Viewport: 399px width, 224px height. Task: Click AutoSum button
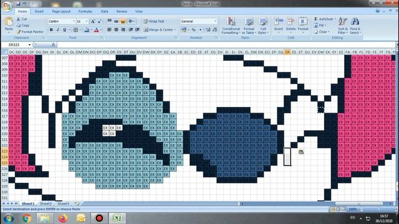[x=324, y=19]
